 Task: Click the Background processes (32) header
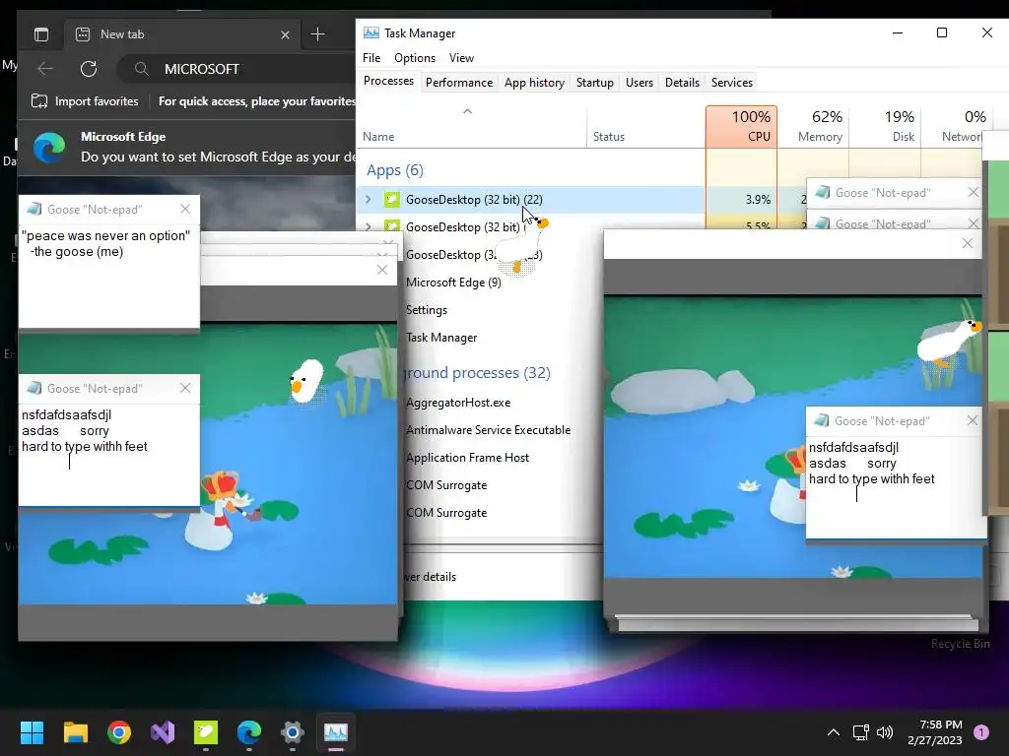pos(478,373)
